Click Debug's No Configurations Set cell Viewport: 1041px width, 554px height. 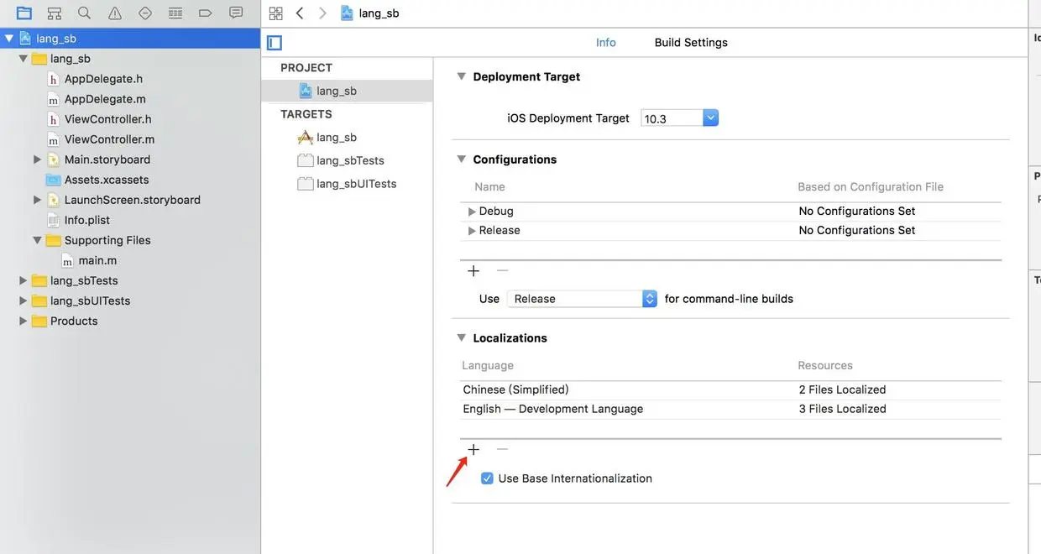(x=856, y=211)
